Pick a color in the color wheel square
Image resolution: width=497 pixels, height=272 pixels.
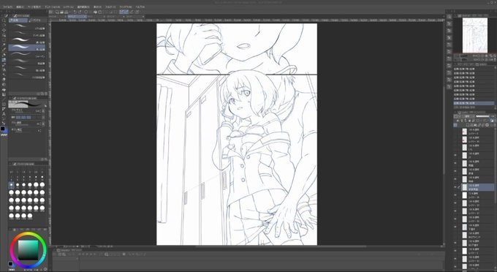click(x=28, y=250)
